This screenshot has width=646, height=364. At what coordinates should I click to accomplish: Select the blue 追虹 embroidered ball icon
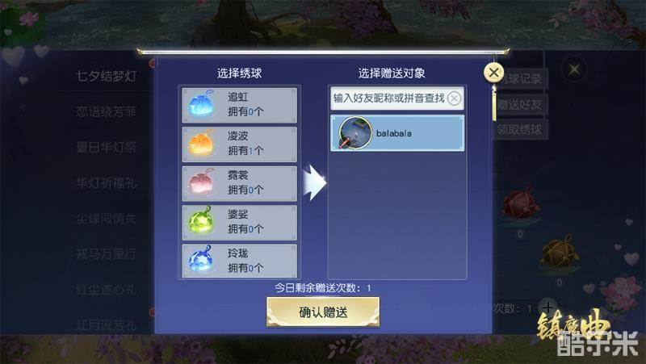tap(201, 104)
